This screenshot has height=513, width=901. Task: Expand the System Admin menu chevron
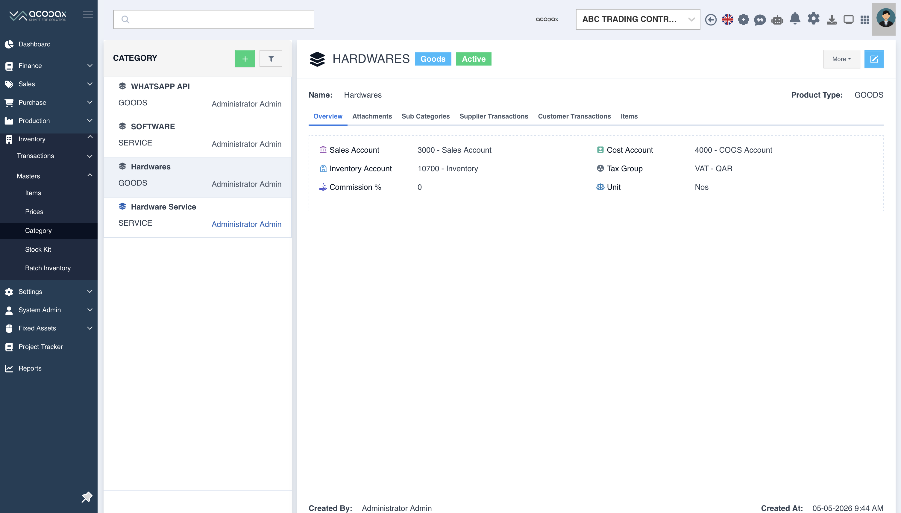coord(90,310)
